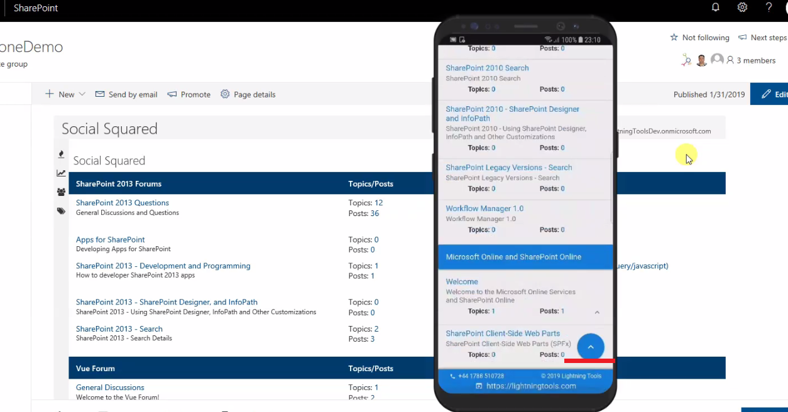
Task: Click Posts count 3 for SharePoint 2013 - Search
Action: click(373, 339)
